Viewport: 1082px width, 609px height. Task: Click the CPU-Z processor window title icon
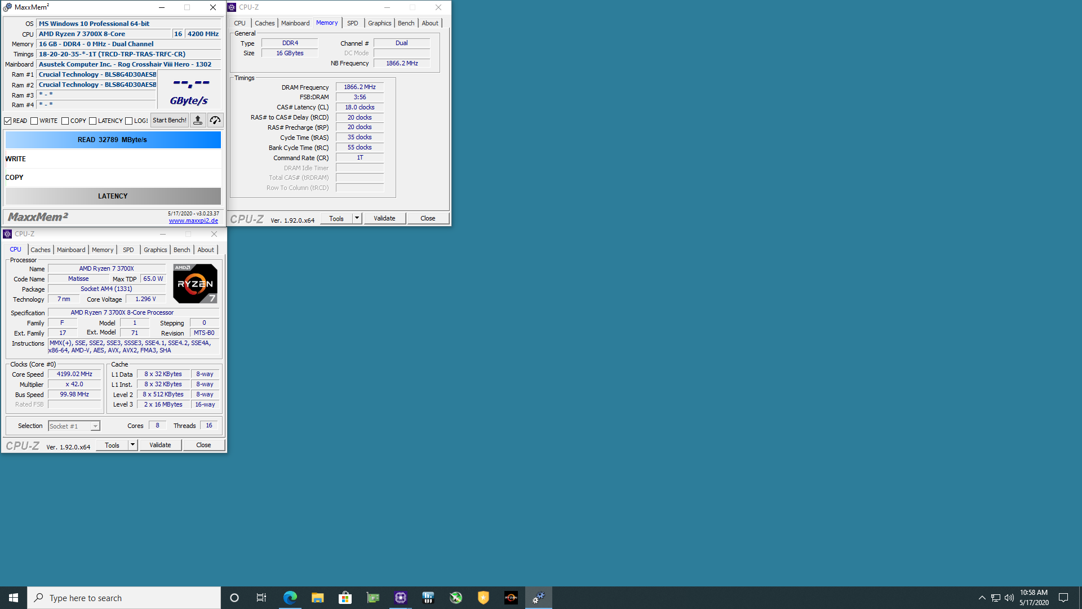point(7,234)
